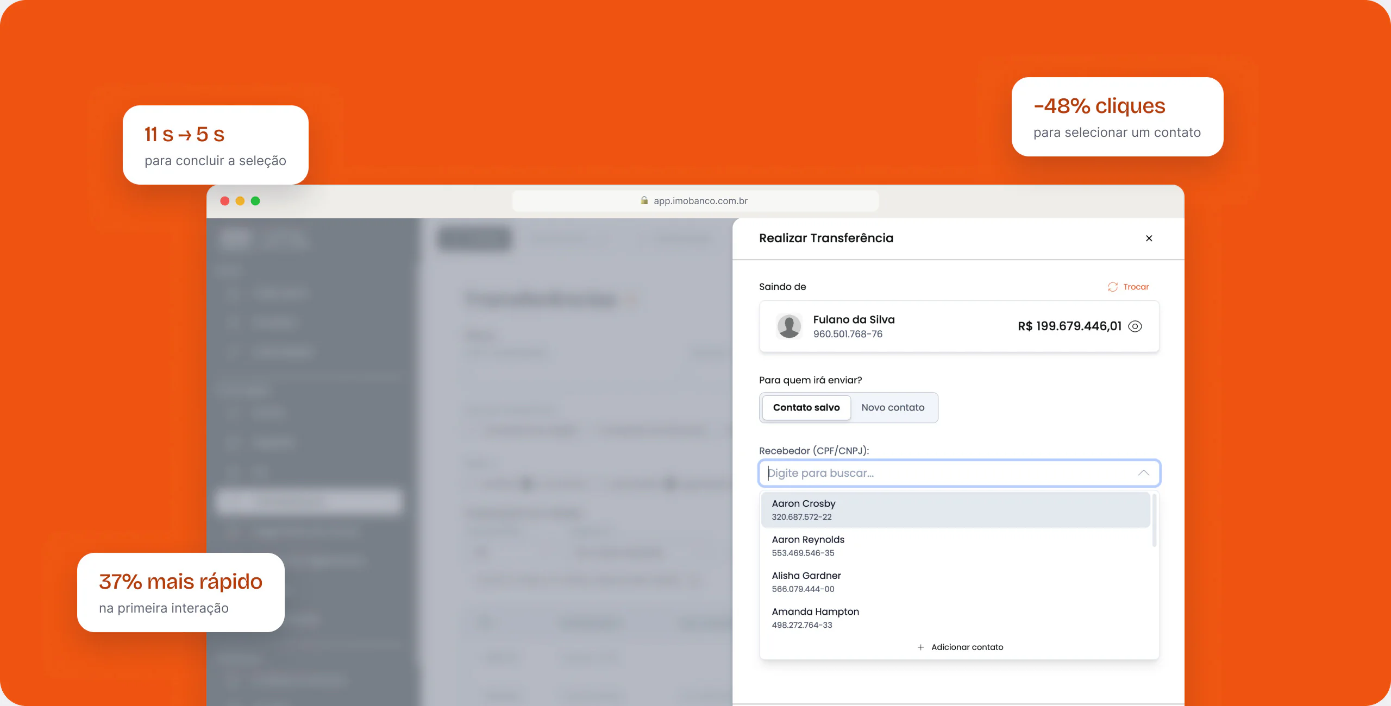Choose Aaron Reynolds from list
1391x706 pixels.
click(x=955, y=546)
